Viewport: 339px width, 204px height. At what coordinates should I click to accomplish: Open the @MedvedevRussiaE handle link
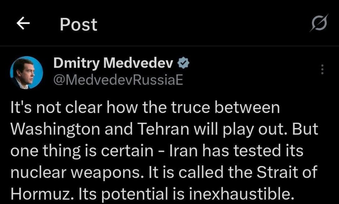[x=118, y=80]
